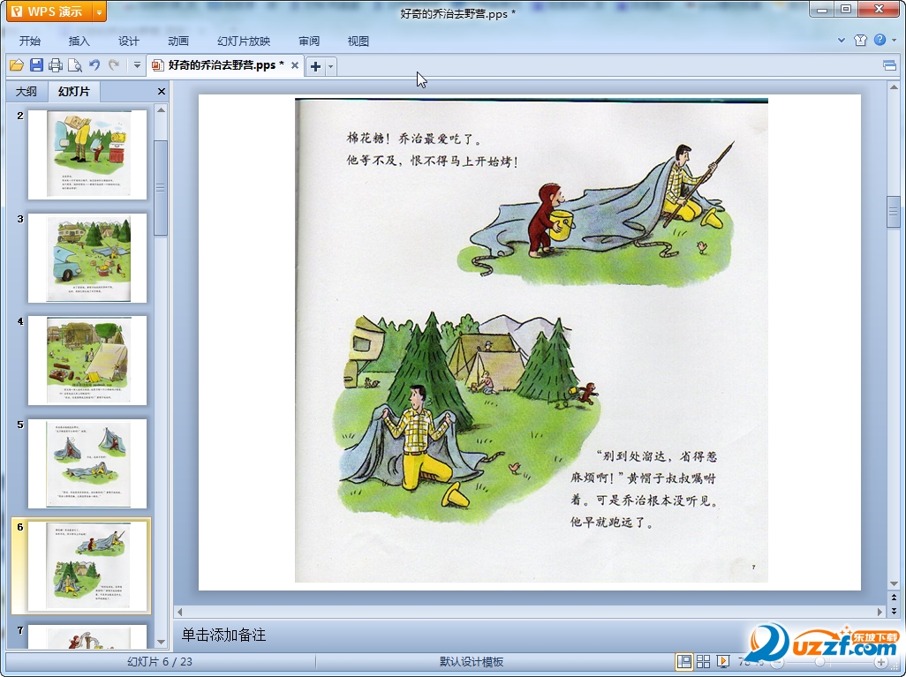
Task: Open the 幻灯片放映 ribbon tab
Action: pos(243,41)
